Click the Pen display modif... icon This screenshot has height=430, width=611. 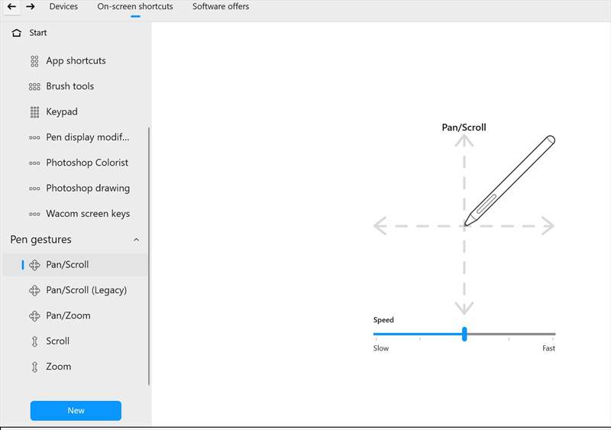[34, 137]
